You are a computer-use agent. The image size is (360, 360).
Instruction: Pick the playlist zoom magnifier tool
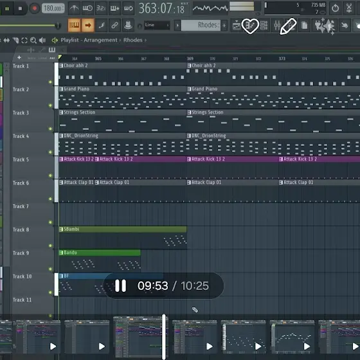[x=33, y=40]
